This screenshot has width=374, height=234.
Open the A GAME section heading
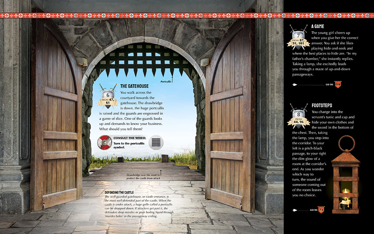318,26
